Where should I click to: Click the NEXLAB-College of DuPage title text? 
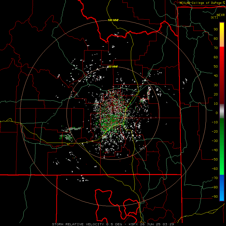coord(200,3)
